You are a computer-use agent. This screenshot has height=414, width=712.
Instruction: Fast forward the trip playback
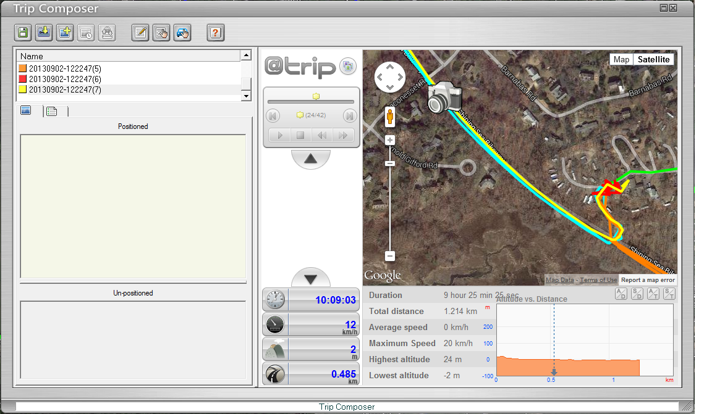tap(343, 135)
